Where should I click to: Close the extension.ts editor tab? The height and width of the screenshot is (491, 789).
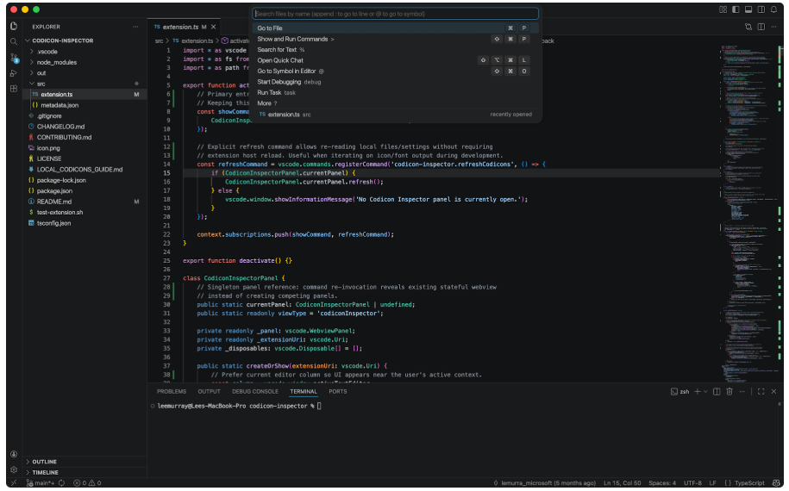click(x=213, y=27)
